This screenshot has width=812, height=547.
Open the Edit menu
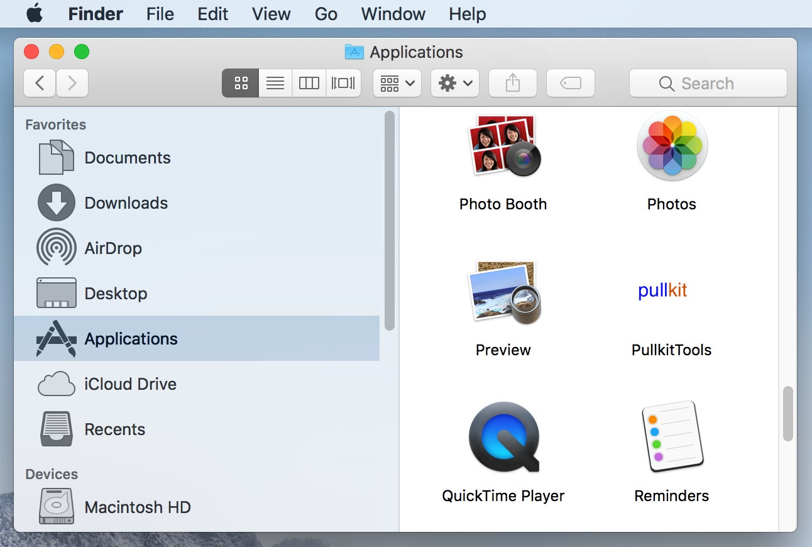[x=213, y=14]
